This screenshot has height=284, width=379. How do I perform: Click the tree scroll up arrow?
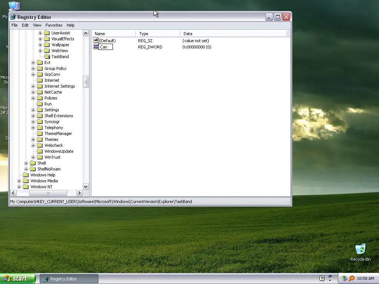tap(86, 33)
